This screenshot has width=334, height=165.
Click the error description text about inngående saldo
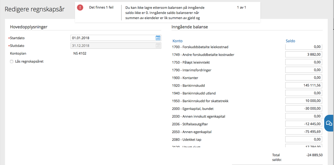pyautogui.click(x=165, y=13)
